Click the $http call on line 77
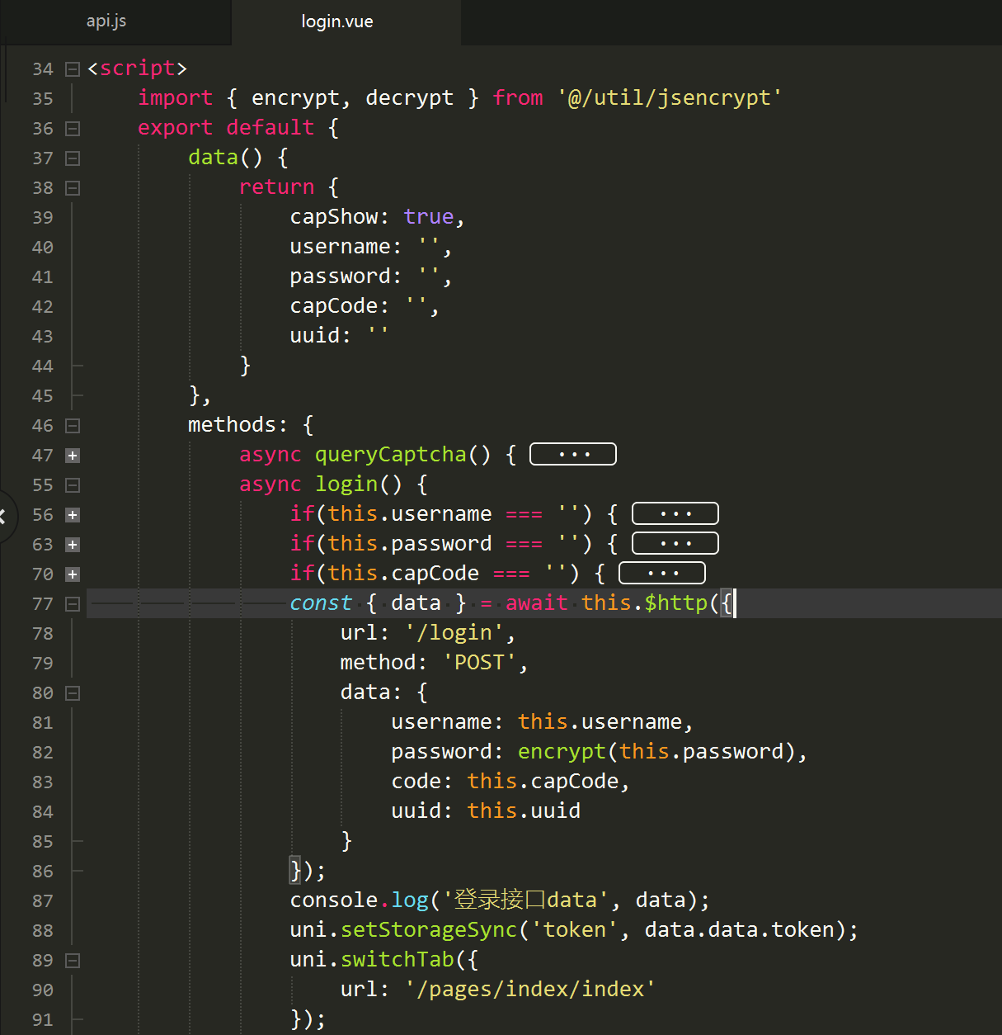This screenshot has height=1035, width=1002. coord(675,603)
